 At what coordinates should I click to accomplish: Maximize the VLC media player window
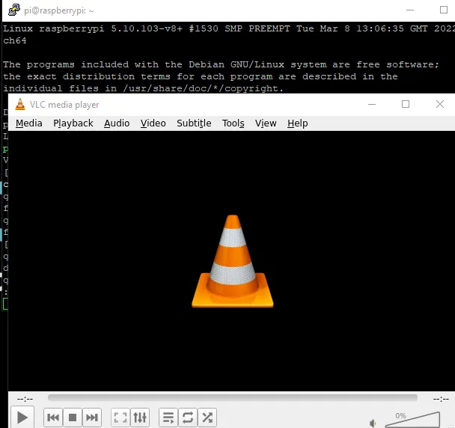click(406, 104)
